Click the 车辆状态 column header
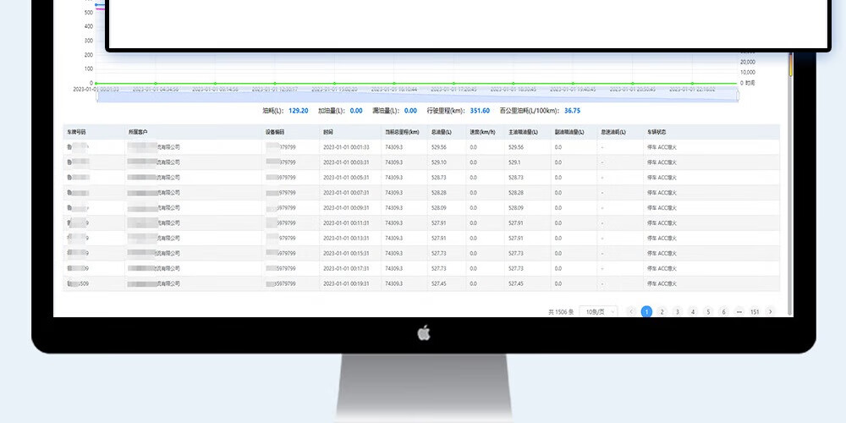 click(x=657, y=132)
